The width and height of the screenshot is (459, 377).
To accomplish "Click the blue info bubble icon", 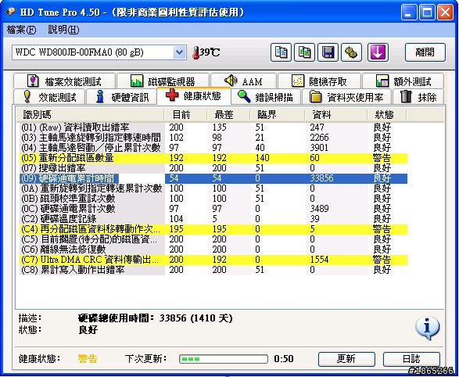I will (x=427, y=328).
